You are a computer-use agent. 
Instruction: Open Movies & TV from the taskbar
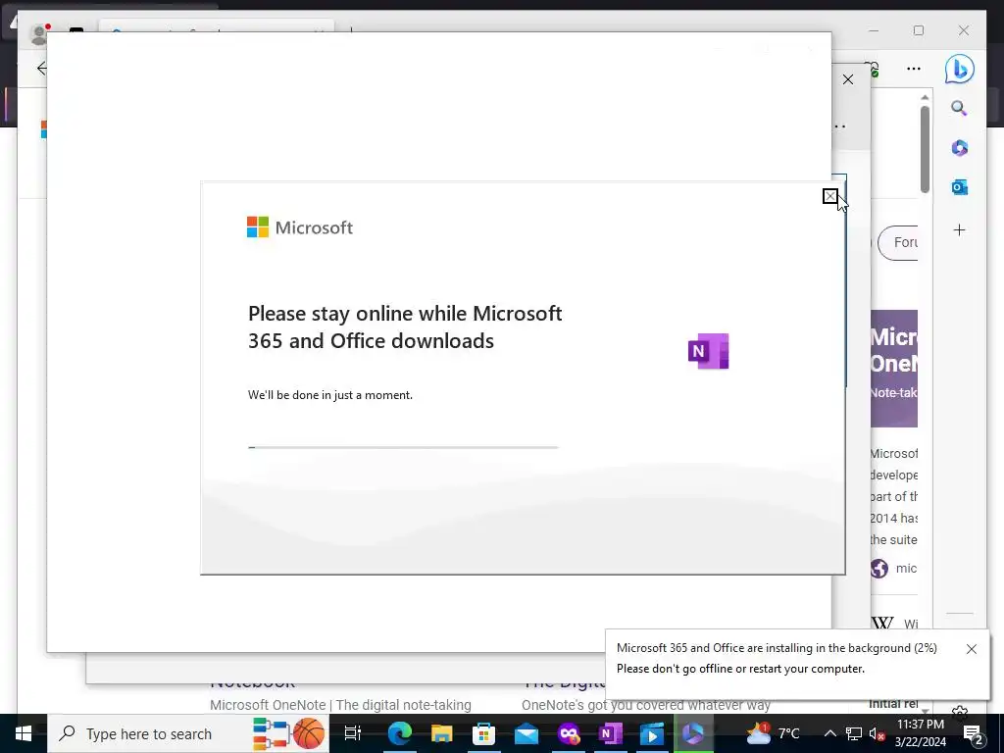[652, 733]
